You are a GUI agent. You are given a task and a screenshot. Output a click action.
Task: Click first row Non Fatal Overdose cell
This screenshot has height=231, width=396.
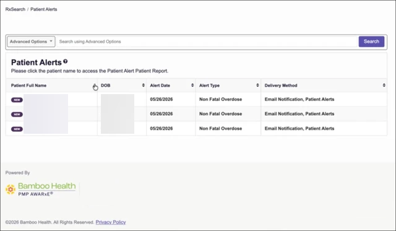pyautogui.click(x=220, y=99)
